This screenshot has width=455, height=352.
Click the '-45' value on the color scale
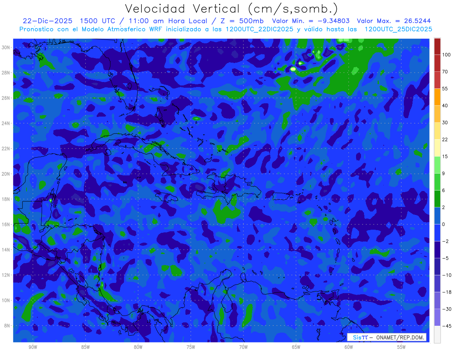446,326
